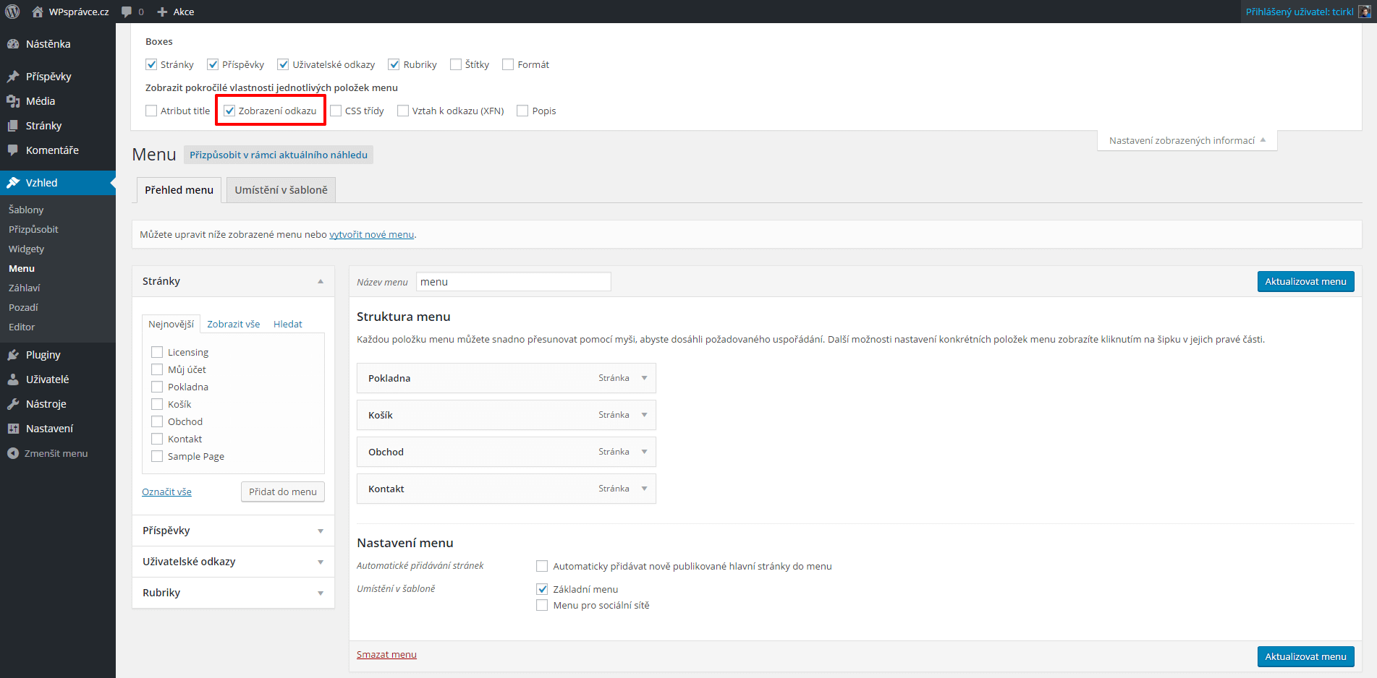Collapse Nastavení zobrazených informací tab
Screen dimensions: 1377x678
[x=1187, y=140]
